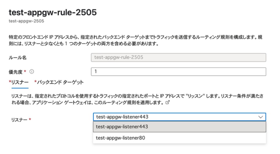Viewport: 280px width, 154px height.
Task: Click the info icon beside 優先度
Action: coord(32,71)
